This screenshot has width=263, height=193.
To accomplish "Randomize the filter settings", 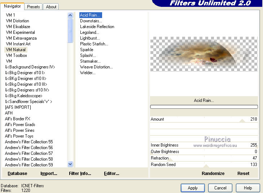I will tap(213, 174).
